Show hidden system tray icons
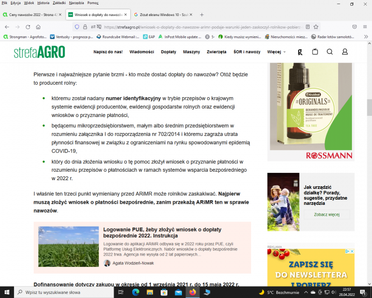 (x=306, y=292)
